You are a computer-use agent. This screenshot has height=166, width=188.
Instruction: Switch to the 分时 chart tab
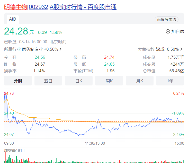(x=18, y=81)
